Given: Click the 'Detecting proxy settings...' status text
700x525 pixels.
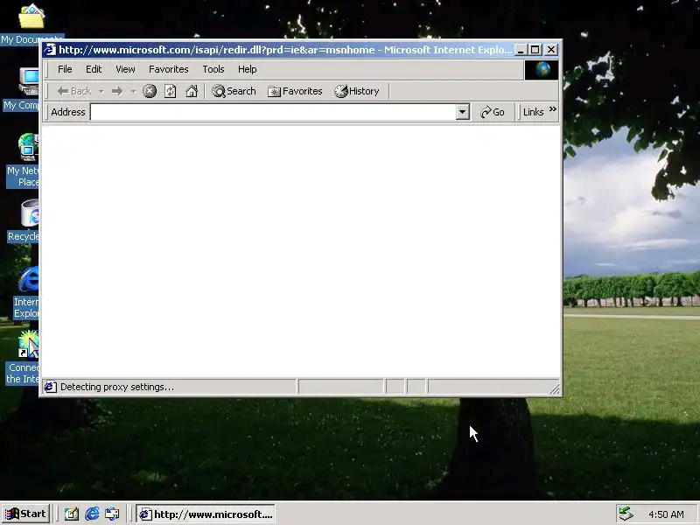Looking at the screenshot, I should pos(117,387).
